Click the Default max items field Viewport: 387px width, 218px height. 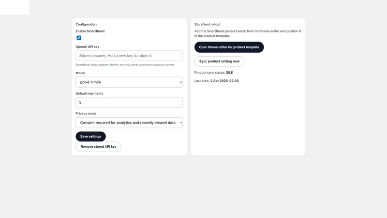(129, 102)
